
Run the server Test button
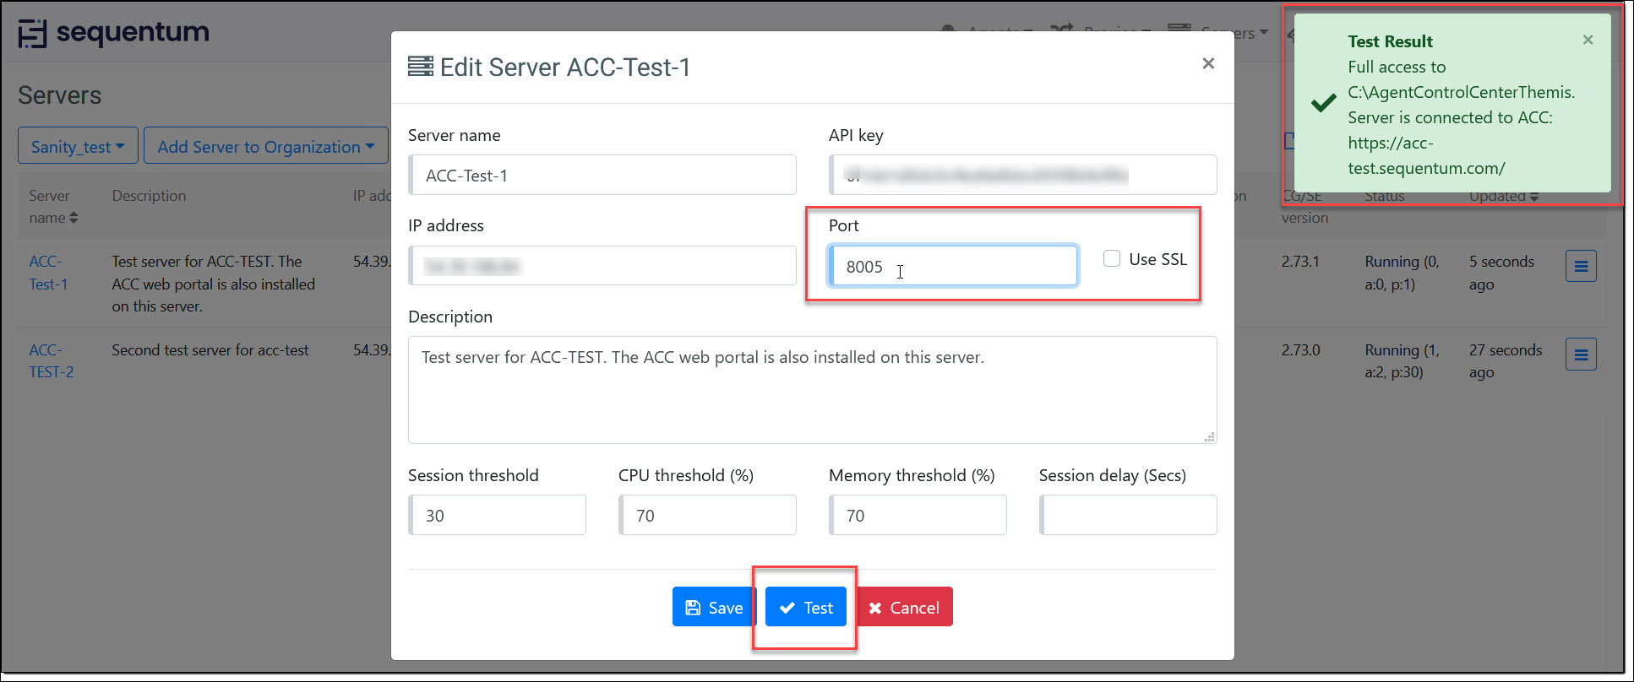click(x=805, y=607)
